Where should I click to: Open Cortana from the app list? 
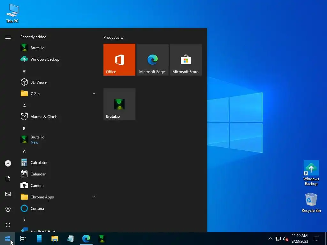pos(58,209)
